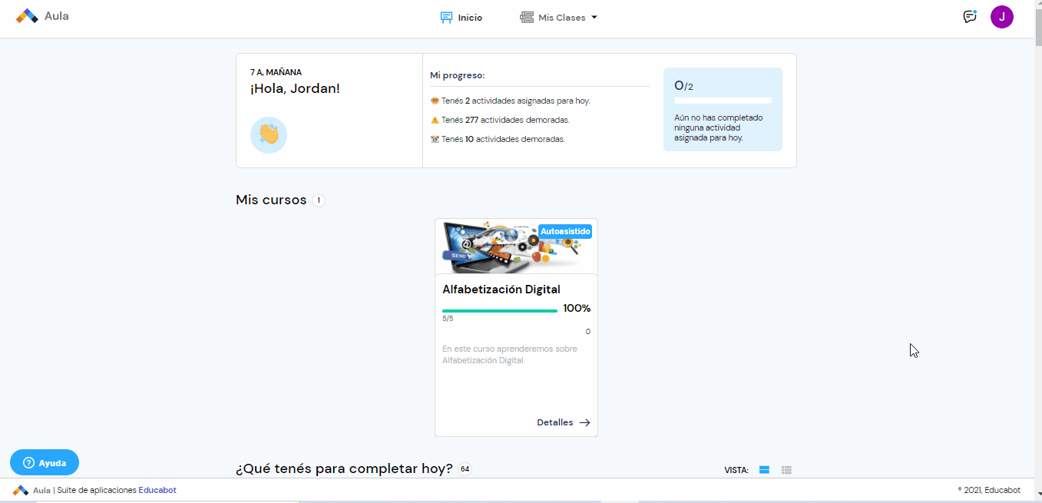Viewport: 1042px width, 503px height.
Task: Toggle the Autoasistido badge on the course card
Action: coord(565,231)
